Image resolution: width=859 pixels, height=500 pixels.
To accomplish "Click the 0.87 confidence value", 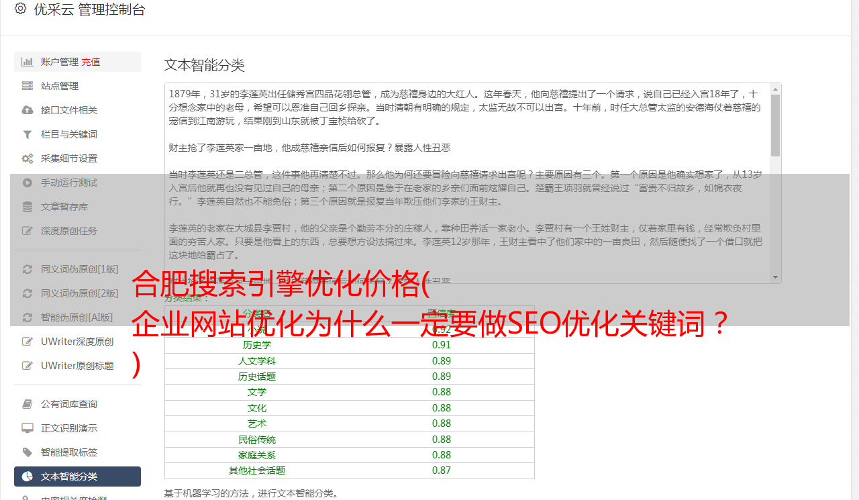I will tap(442, 470).
